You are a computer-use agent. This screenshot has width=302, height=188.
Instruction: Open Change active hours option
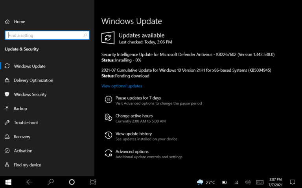134,116
